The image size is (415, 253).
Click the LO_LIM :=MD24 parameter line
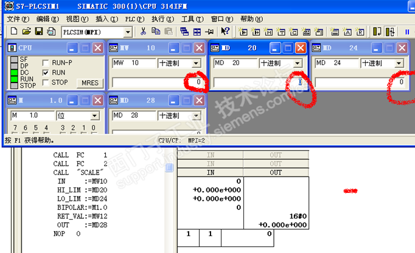tap(82, 198)
